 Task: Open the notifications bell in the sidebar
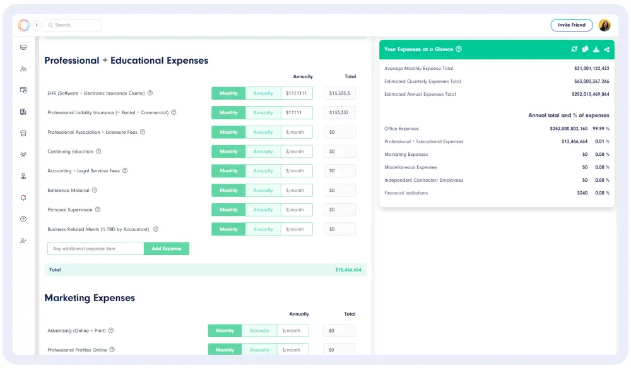tap(23, 198)
